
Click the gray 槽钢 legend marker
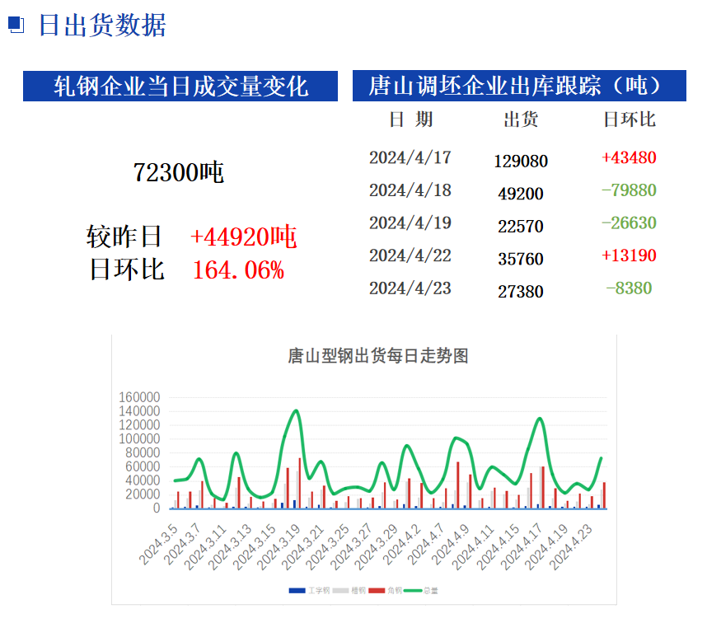[x=340, y=590]
